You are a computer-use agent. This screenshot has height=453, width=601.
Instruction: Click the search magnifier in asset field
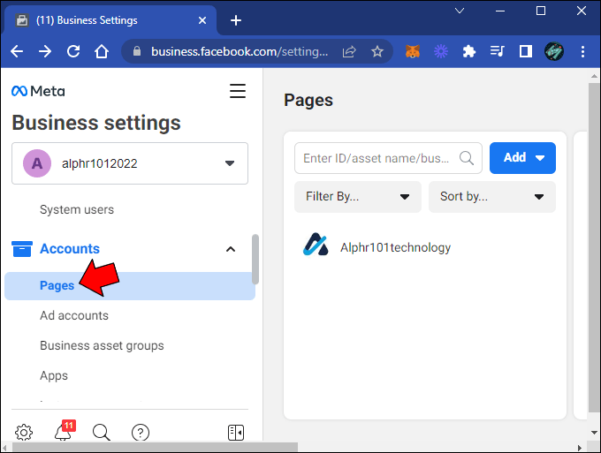[x=467, y=158]
